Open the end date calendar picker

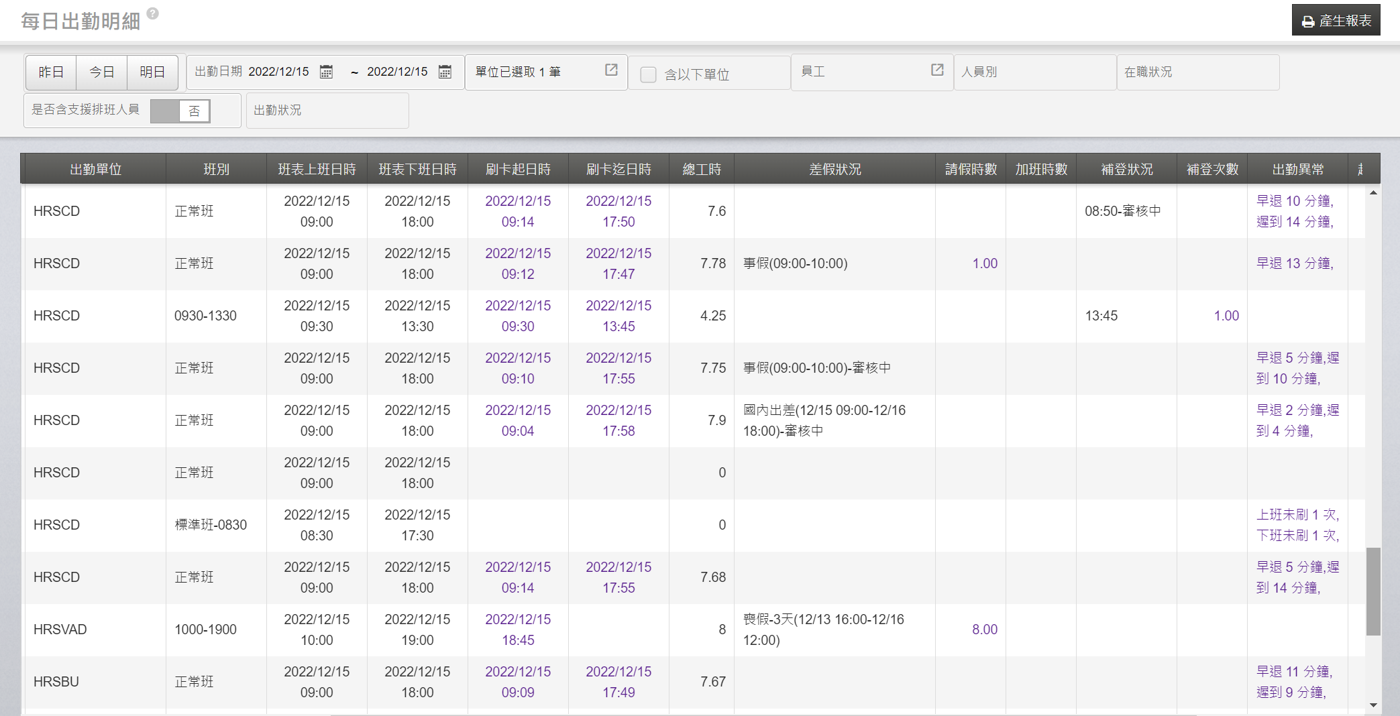point(445,72)
